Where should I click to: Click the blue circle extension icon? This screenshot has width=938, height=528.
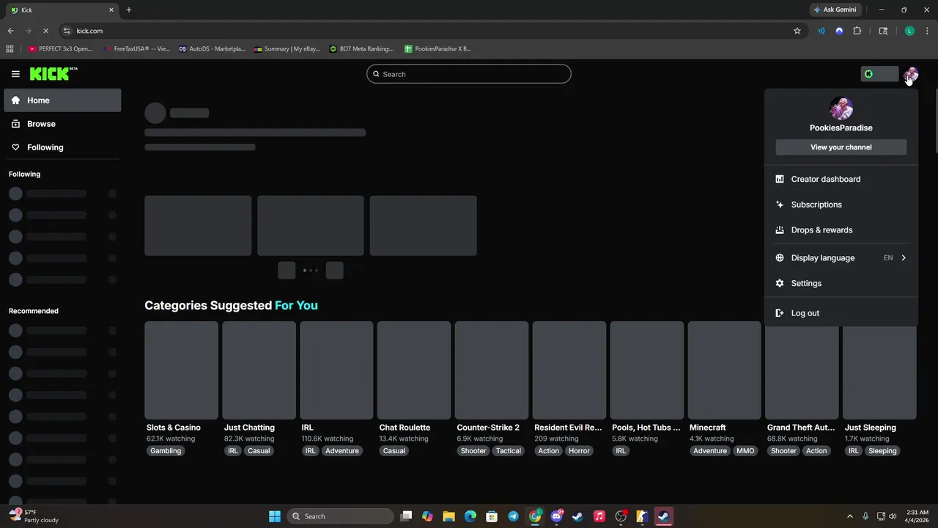(839, 31)
